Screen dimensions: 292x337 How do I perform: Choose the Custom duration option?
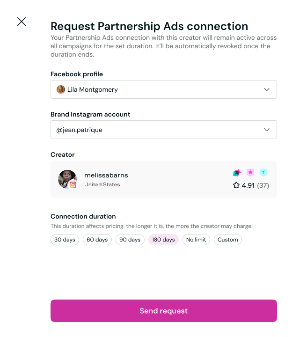[228, 240]
